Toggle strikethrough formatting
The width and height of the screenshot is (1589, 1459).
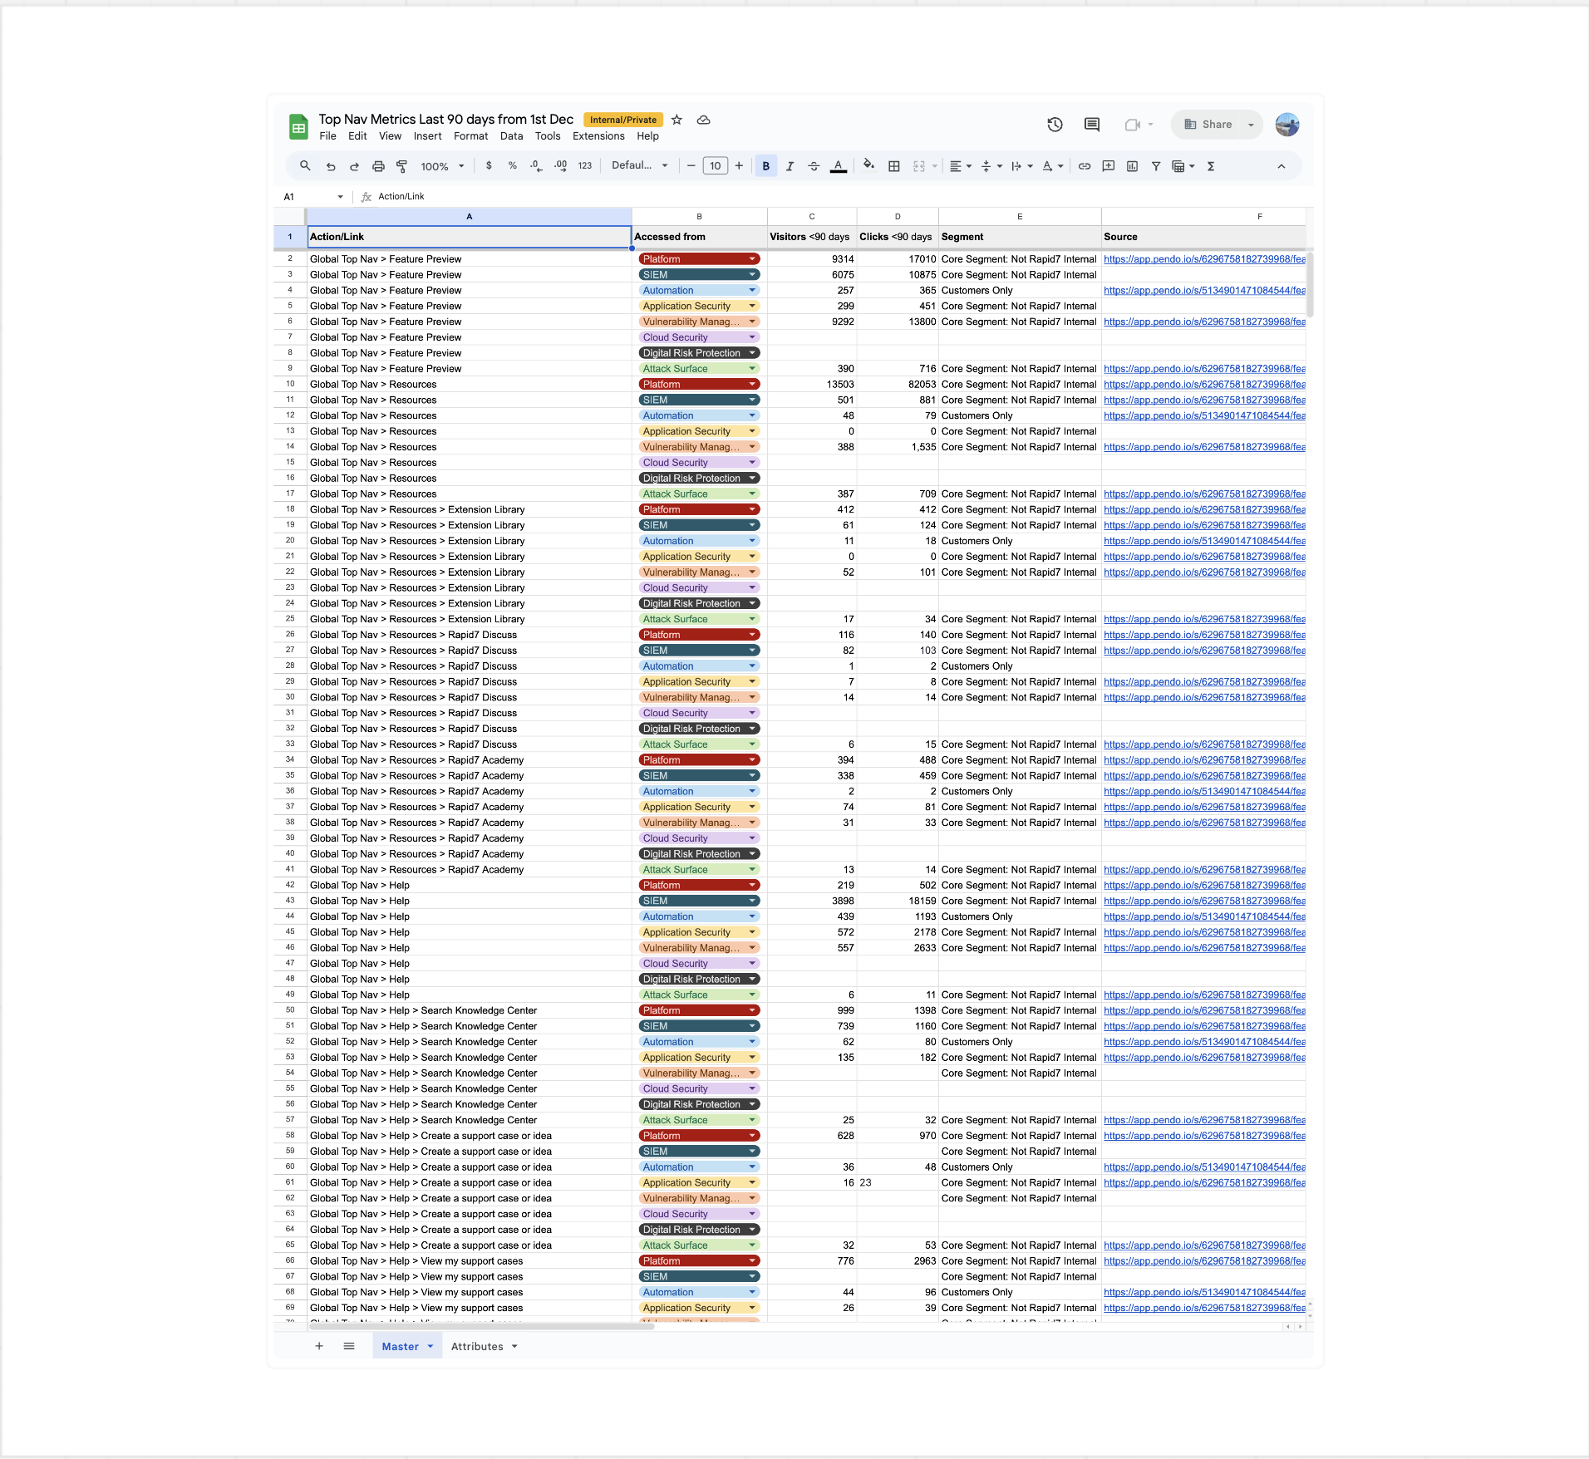tap(814, 166)
